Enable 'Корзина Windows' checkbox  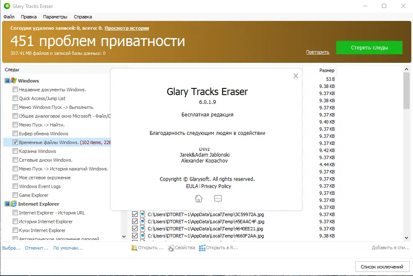point(15,151)
